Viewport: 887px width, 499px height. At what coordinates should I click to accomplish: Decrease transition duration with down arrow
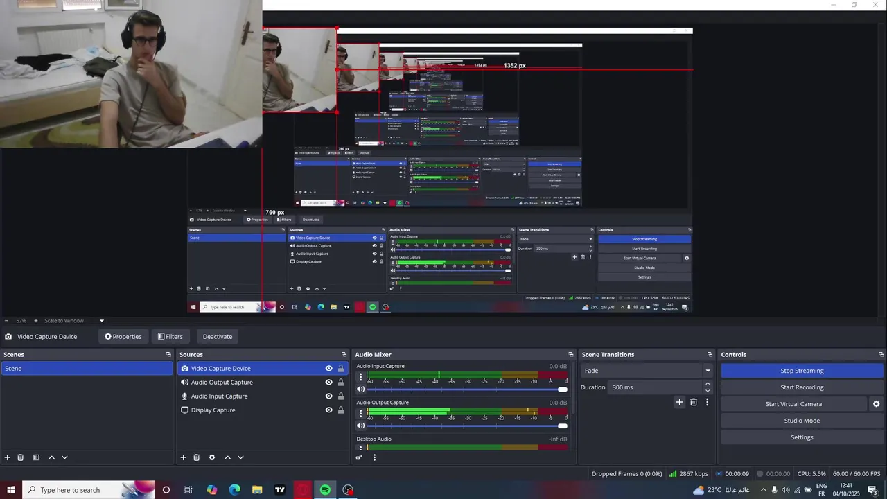pyautogui.click(x=708, y=391)
